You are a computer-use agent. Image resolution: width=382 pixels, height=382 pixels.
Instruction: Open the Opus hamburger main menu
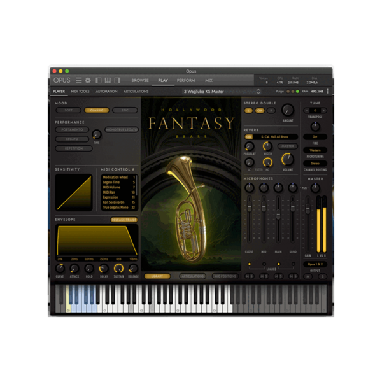pyautogui.click(x=78, y=80)
